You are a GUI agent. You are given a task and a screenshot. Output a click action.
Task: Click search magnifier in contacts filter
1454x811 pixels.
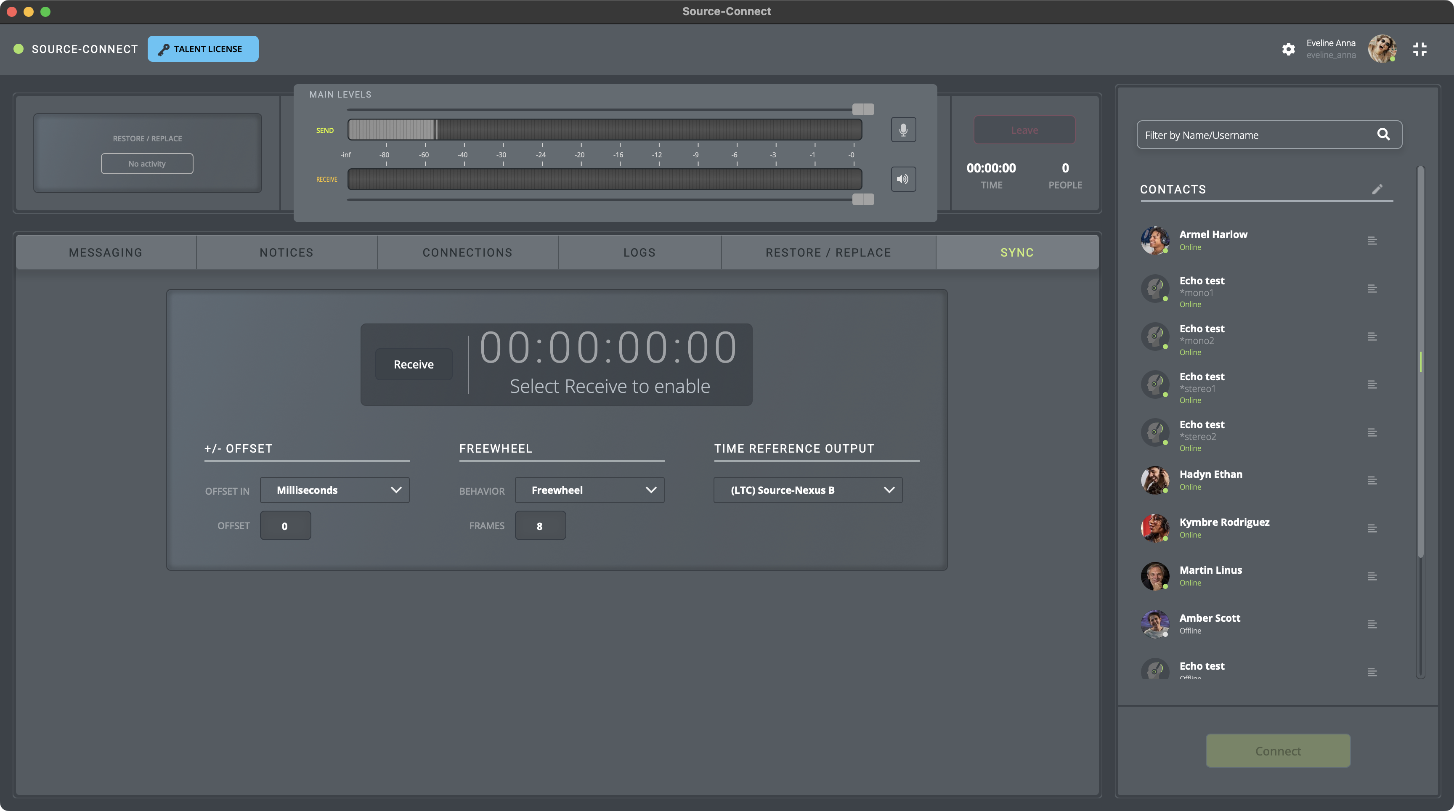pos(1383,134)
